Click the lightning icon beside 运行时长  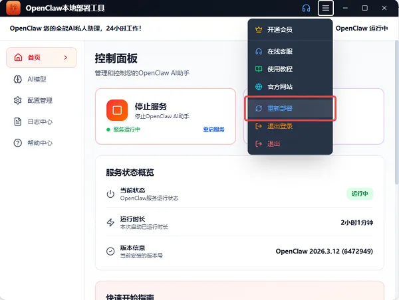[x=110, y=222]
